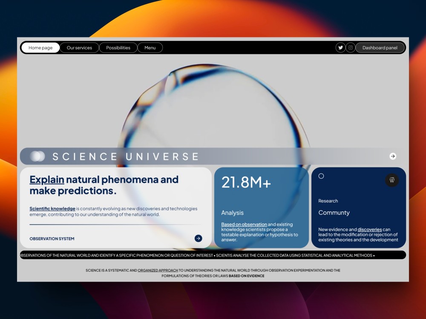Click the Science Universe banner arrow icon
426x319 pixels.
(393, 156)
